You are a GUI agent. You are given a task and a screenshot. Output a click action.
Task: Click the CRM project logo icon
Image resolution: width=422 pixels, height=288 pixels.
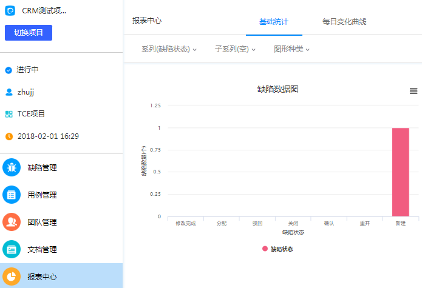tap(10, 10)
